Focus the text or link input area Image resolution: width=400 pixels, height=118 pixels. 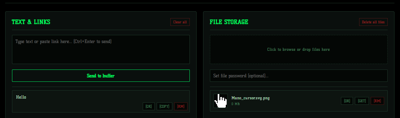[x=101, y=49]
